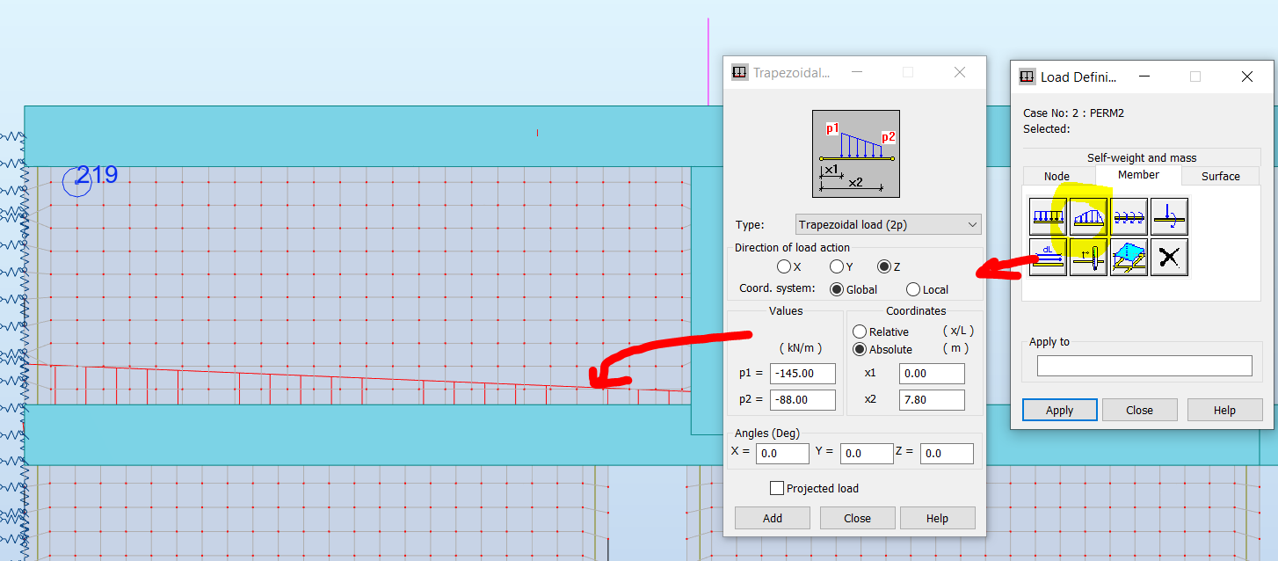Select Local coordinate system
The height and width of the screenshot is (561, 1278).
(911, 288)
